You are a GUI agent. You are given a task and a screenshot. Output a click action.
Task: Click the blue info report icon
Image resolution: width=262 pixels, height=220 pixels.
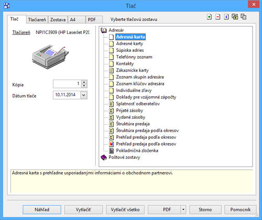(226, 17)
